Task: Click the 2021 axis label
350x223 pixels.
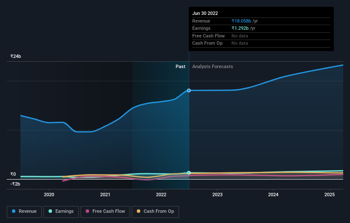Action: click(105, 195)
